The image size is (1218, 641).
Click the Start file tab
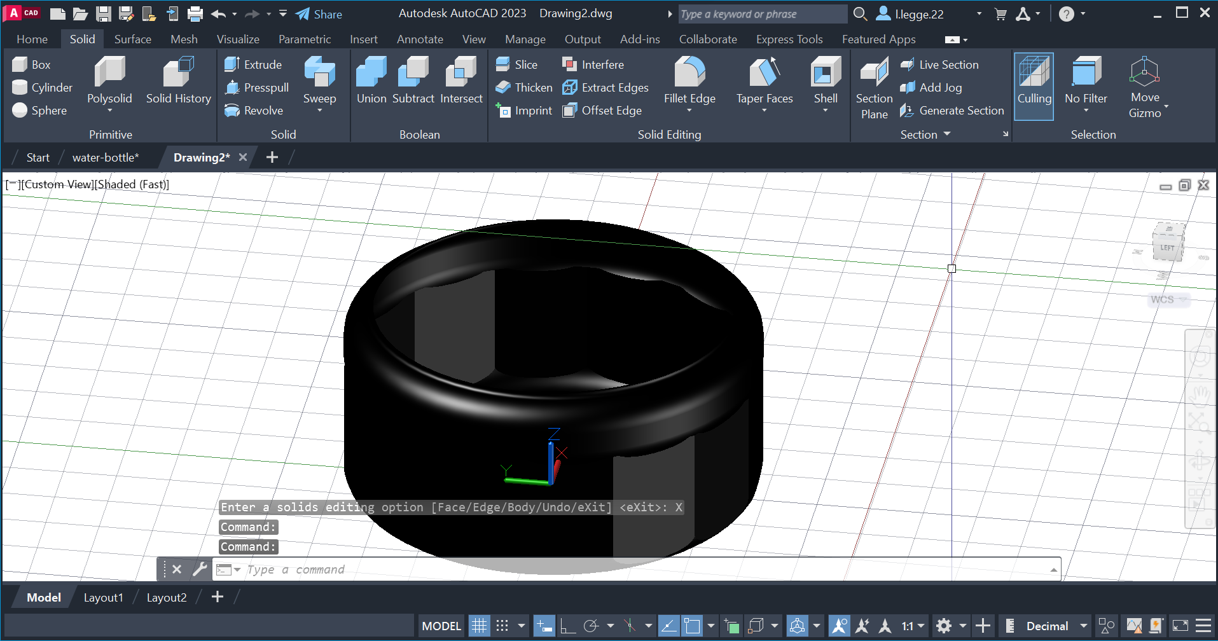coord(38,157)
